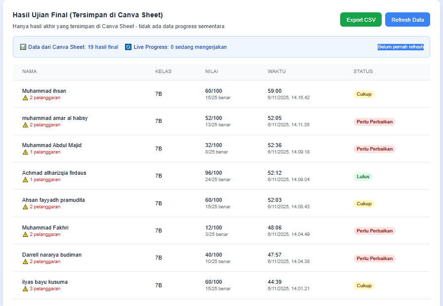Click warning icon under Muhammad Abdul Majid
This screenshot has height=306, width=443.
25,152
